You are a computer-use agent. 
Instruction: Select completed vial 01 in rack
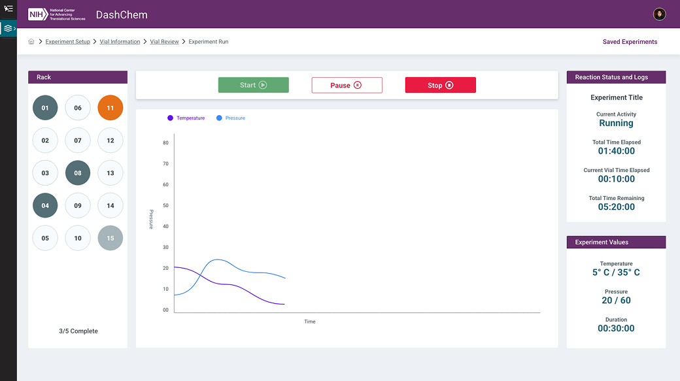pos(45,108)
